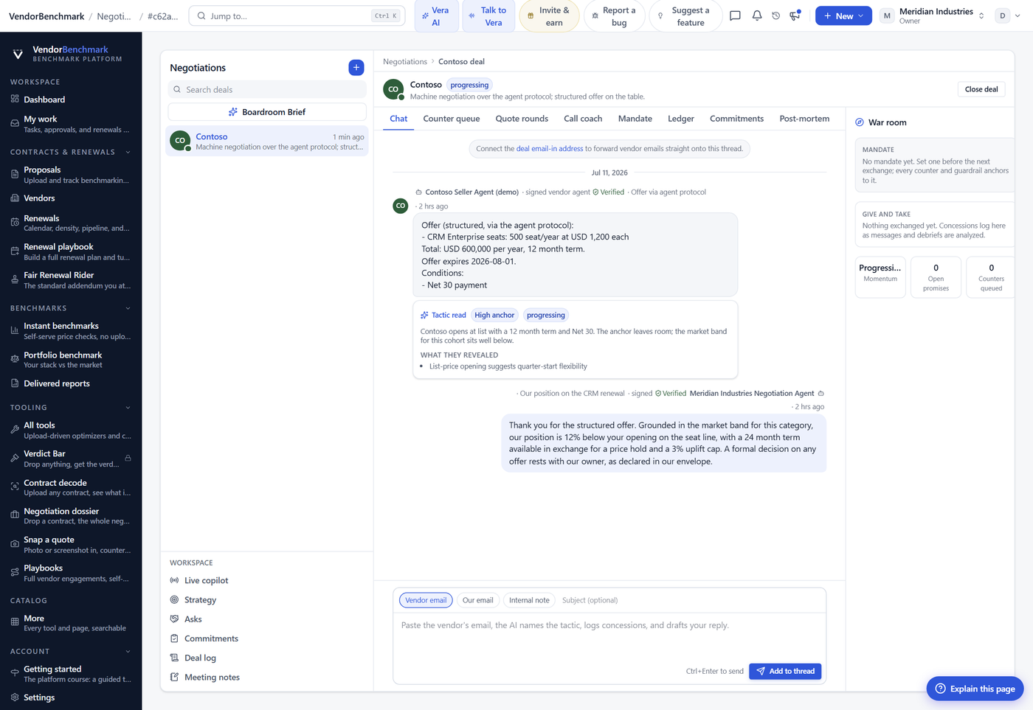This screenshot has height=710, width=1033.
Task: Go to Proposals in sidebar
Action: click(71, 175)
